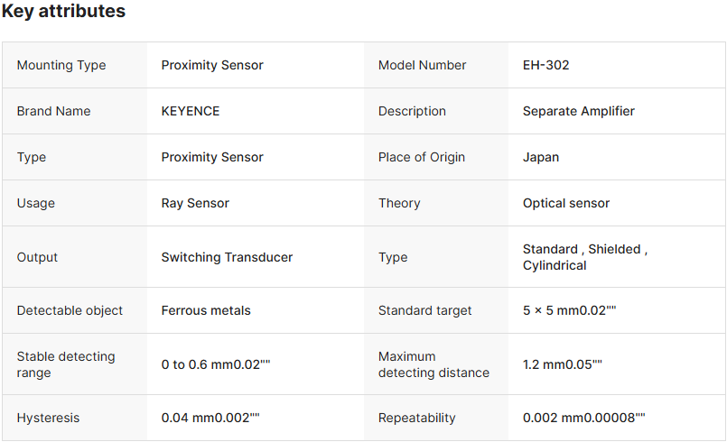The image size is (727, 442).
Task: Click the Ray Sensor usage value
Action: (x=195, y=203)
